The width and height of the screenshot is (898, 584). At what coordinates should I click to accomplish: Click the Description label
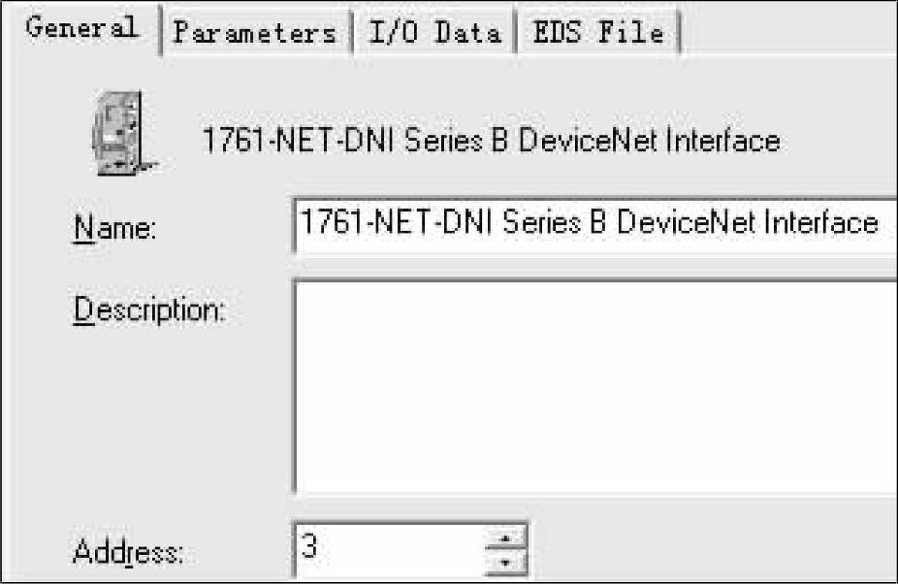click(x=149, y=310)
